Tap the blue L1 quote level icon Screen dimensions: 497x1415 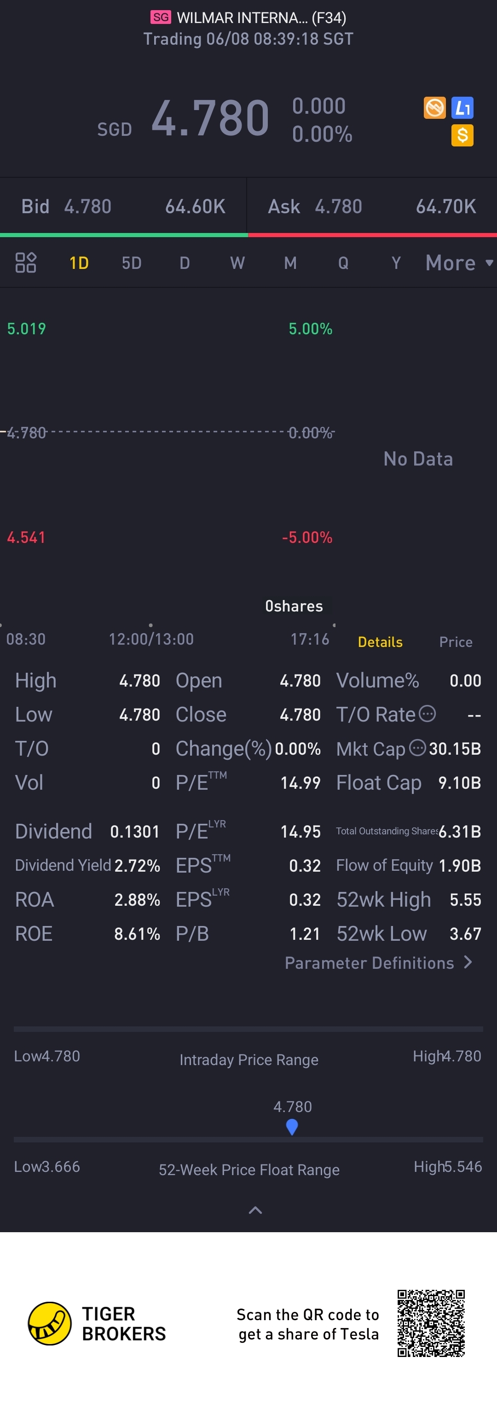[462, 108]
